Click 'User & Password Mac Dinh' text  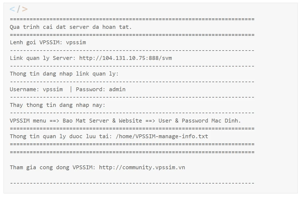200,121
